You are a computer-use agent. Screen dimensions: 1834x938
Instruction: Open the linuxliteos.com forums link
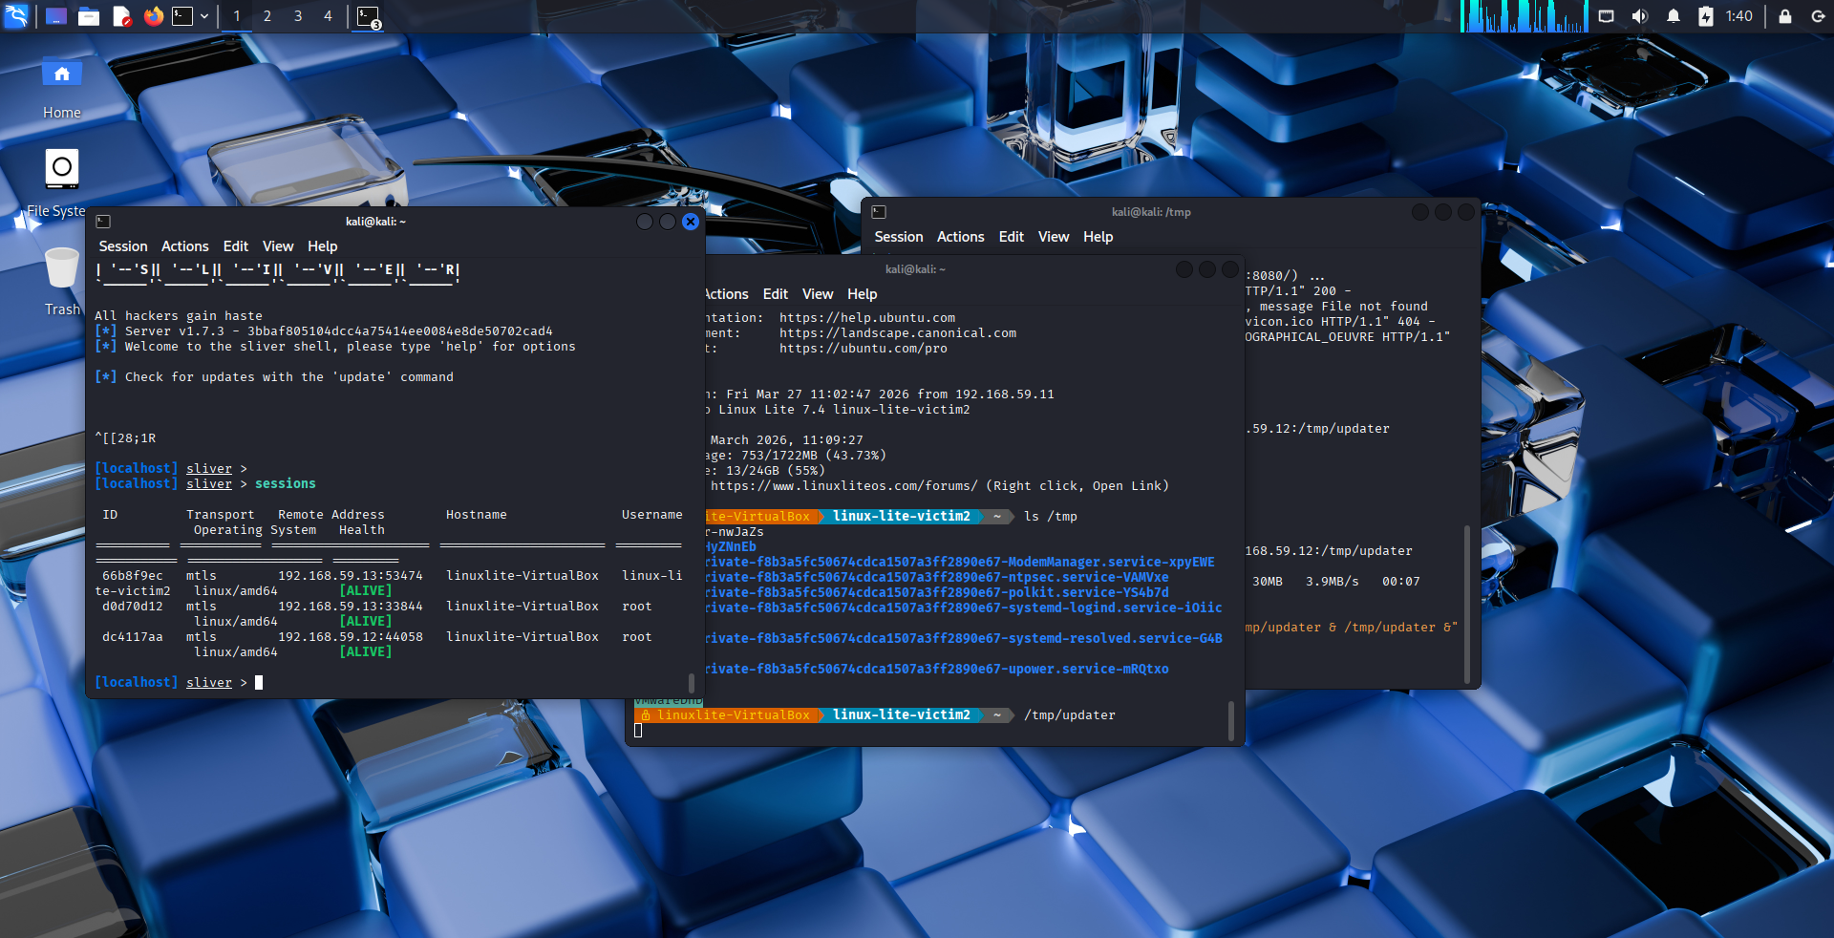point(844,486)
